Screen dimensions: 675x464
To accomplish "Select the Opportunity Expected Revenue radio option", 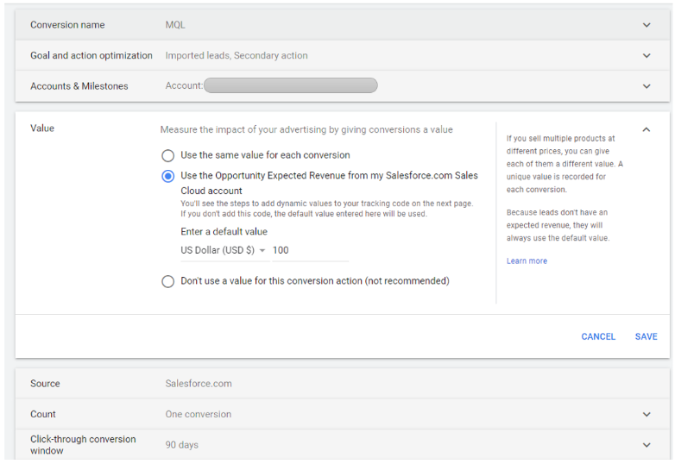I will click(168, 176).
